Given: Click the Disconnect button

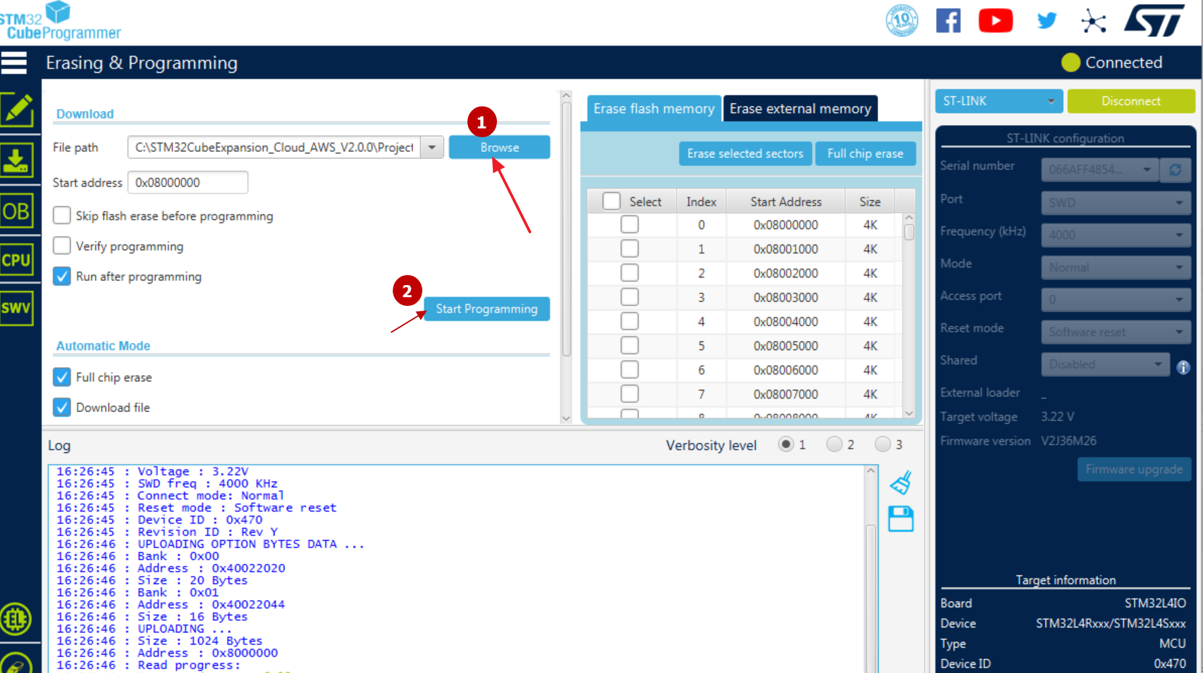Looking at the screenshot, I should [1131, 101].
